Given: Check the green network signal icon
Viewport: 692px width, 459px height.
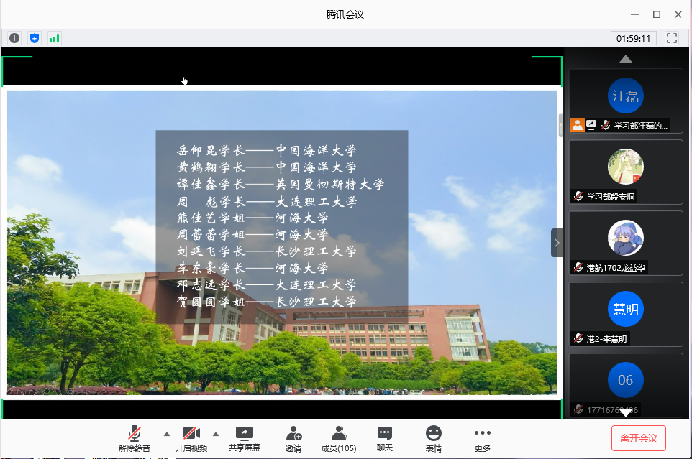Looking at the screenshot, I should pyautogui.click(x=54, y=38).
